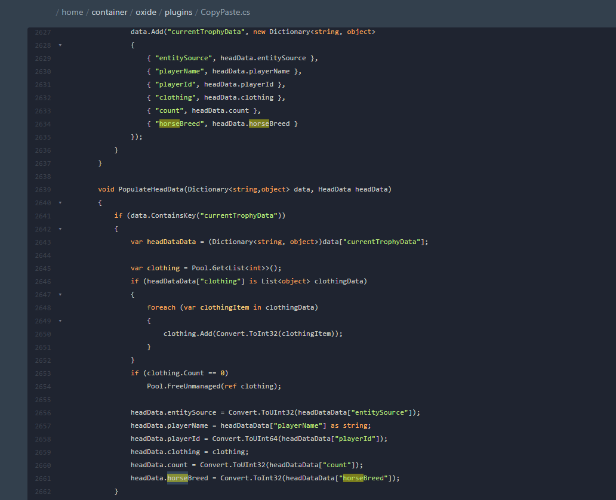
Task: Click line number 2627 in the gutter
Action: pyautogui.click(x=42, y=32)
